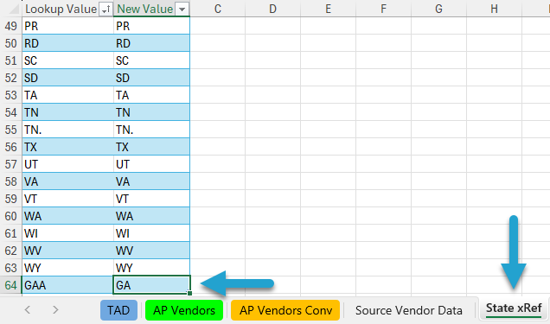This screenshot has height=324, width=550.
Task: Select row 49 header
Action: coord(11,26)
